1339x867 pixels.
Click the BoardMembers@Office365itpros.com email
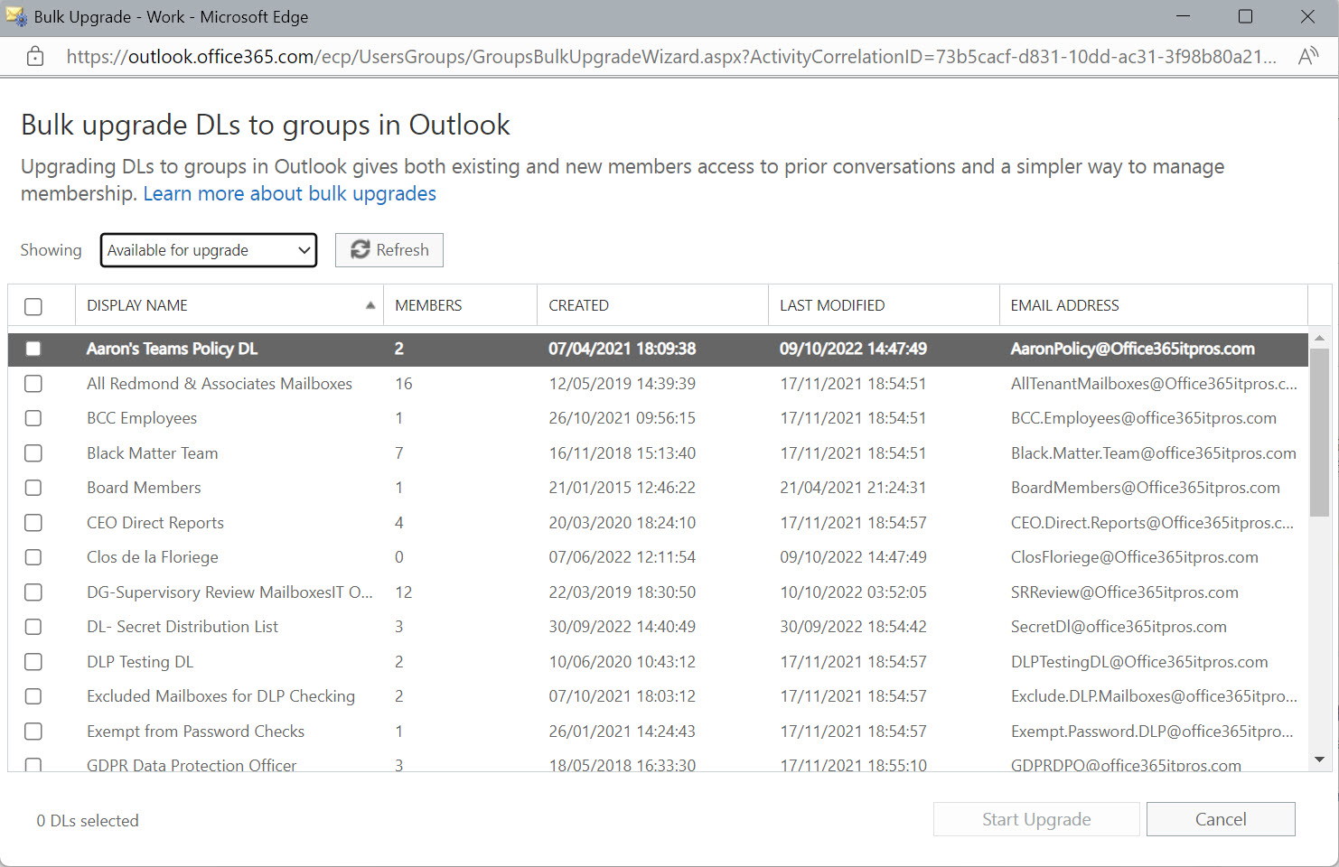[1145, 488]
